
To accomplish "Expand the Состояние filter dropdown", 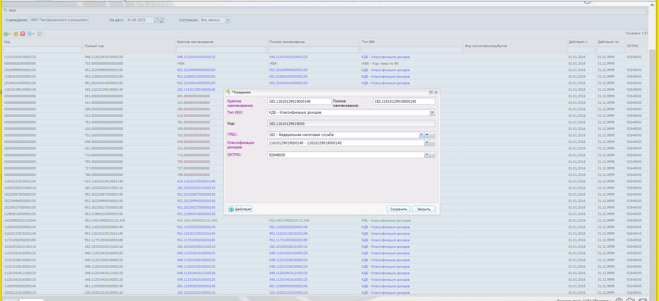I will (228, 20).
